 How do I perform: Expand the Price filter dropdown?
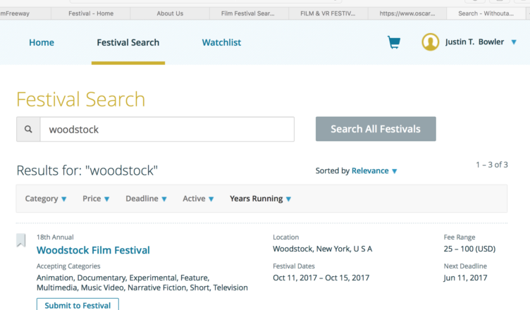pos(96,199)
